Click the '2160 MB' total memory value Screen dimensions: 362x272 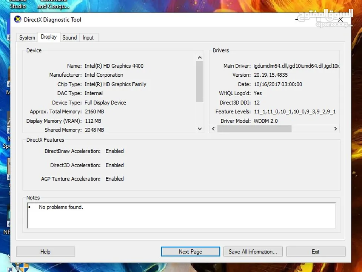pos(94,111)
